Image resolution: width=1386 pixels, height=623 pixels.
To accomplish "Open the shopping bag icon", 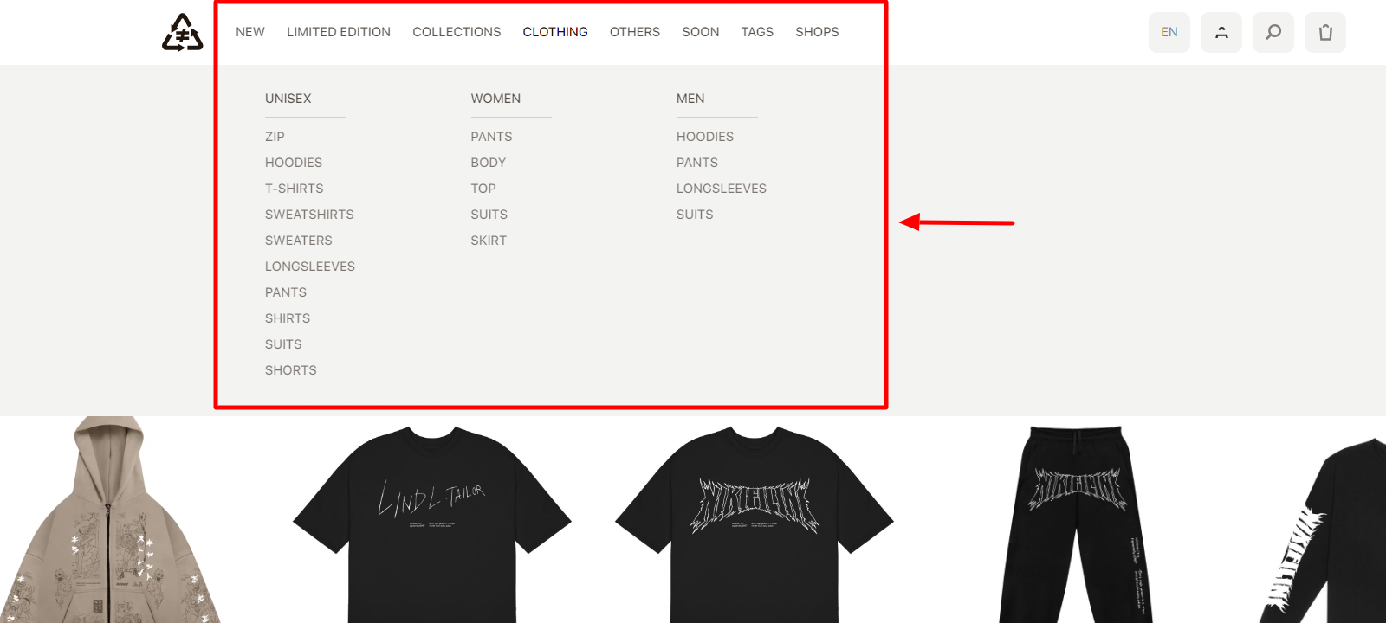I will click(x=1325, y=32).
